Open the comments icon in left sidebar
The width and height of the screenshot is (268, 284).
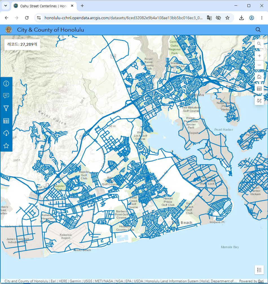pyautogui.click(x=6, y=96)
